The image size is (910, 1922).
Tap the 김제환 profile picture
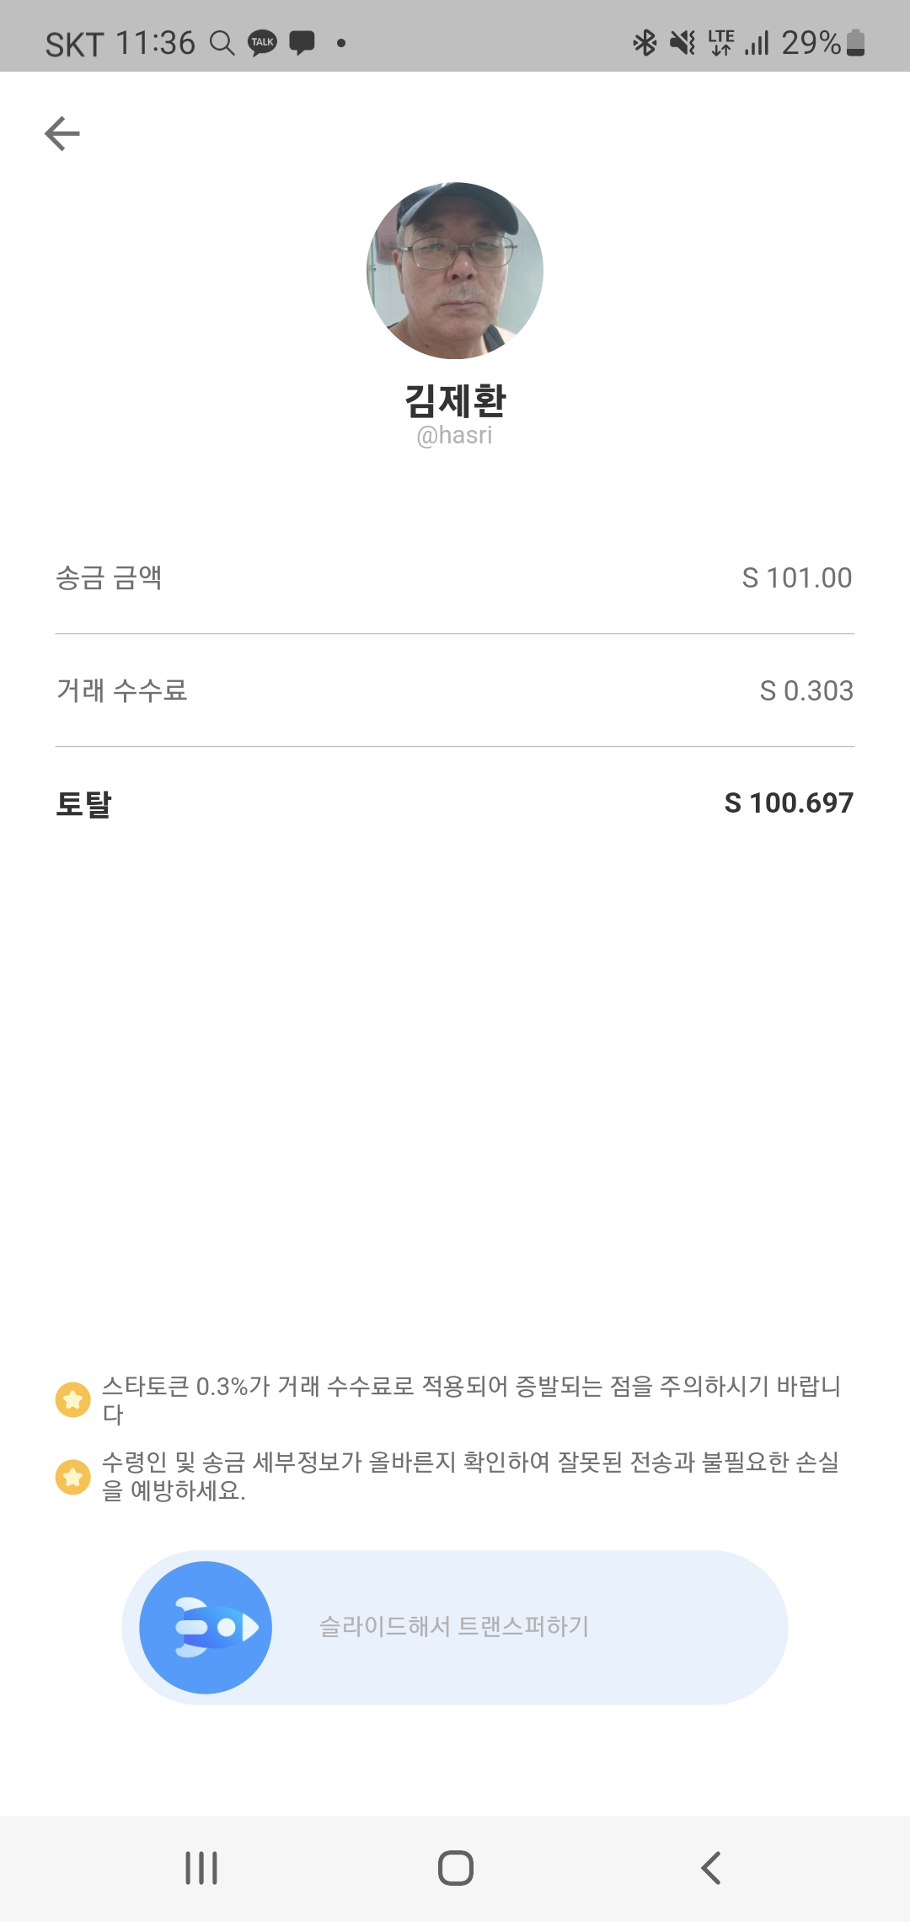[x=455, y=271]
